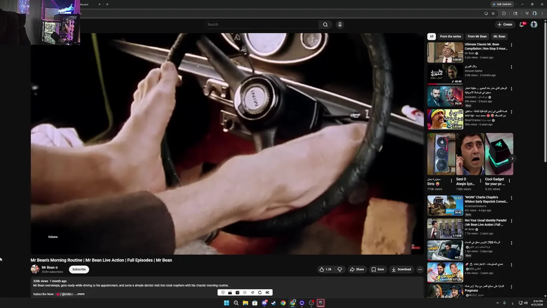
Task: Save video to playlist
Action: 378,269
